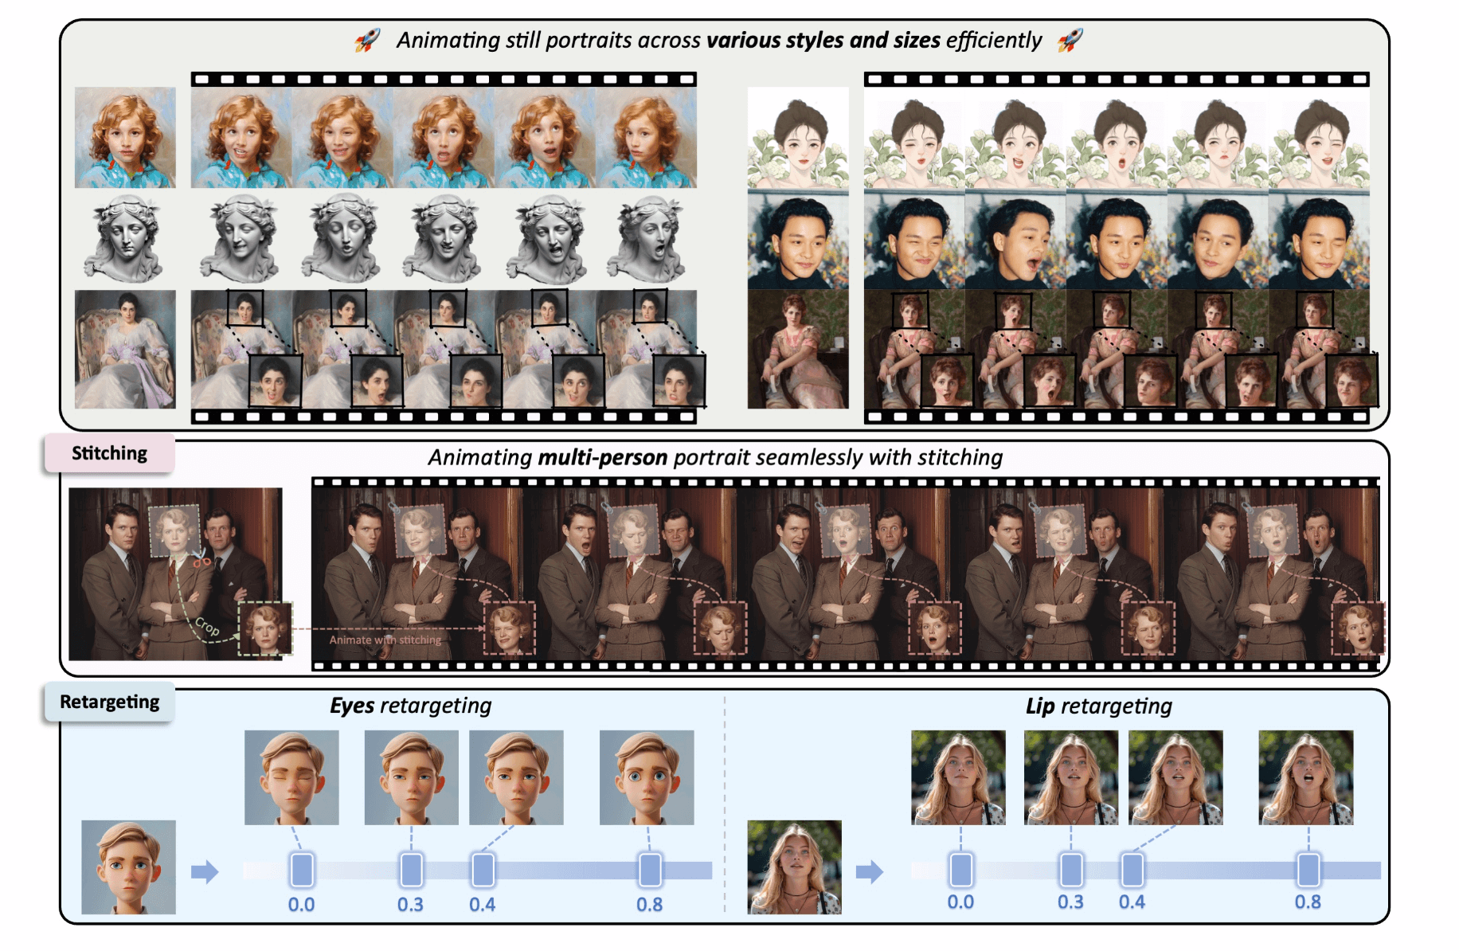Select the Eyes retargeting handle at 0.0
Viewport: 1459px width, 951px height.
302,870
